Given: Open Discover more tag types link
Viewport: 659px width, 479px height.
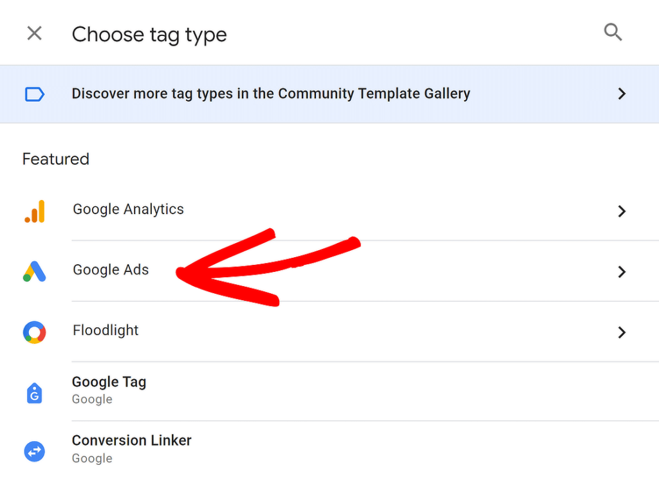Looking at the screenshot, I should click(271, 93).
